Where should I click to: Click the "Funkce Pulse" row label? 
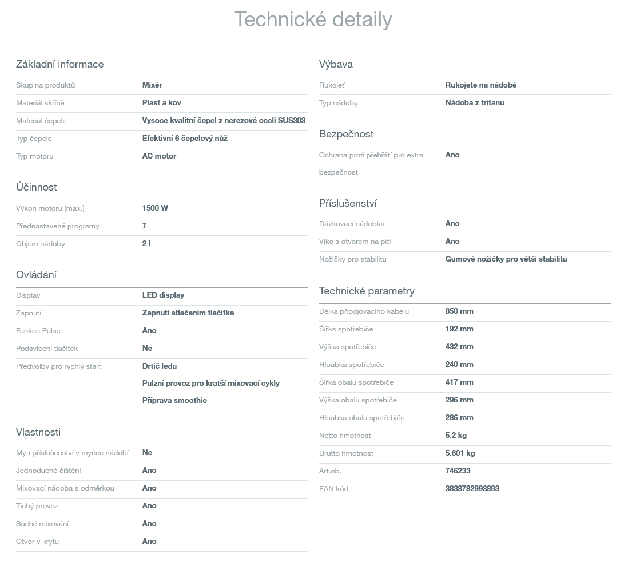point(38,331)
